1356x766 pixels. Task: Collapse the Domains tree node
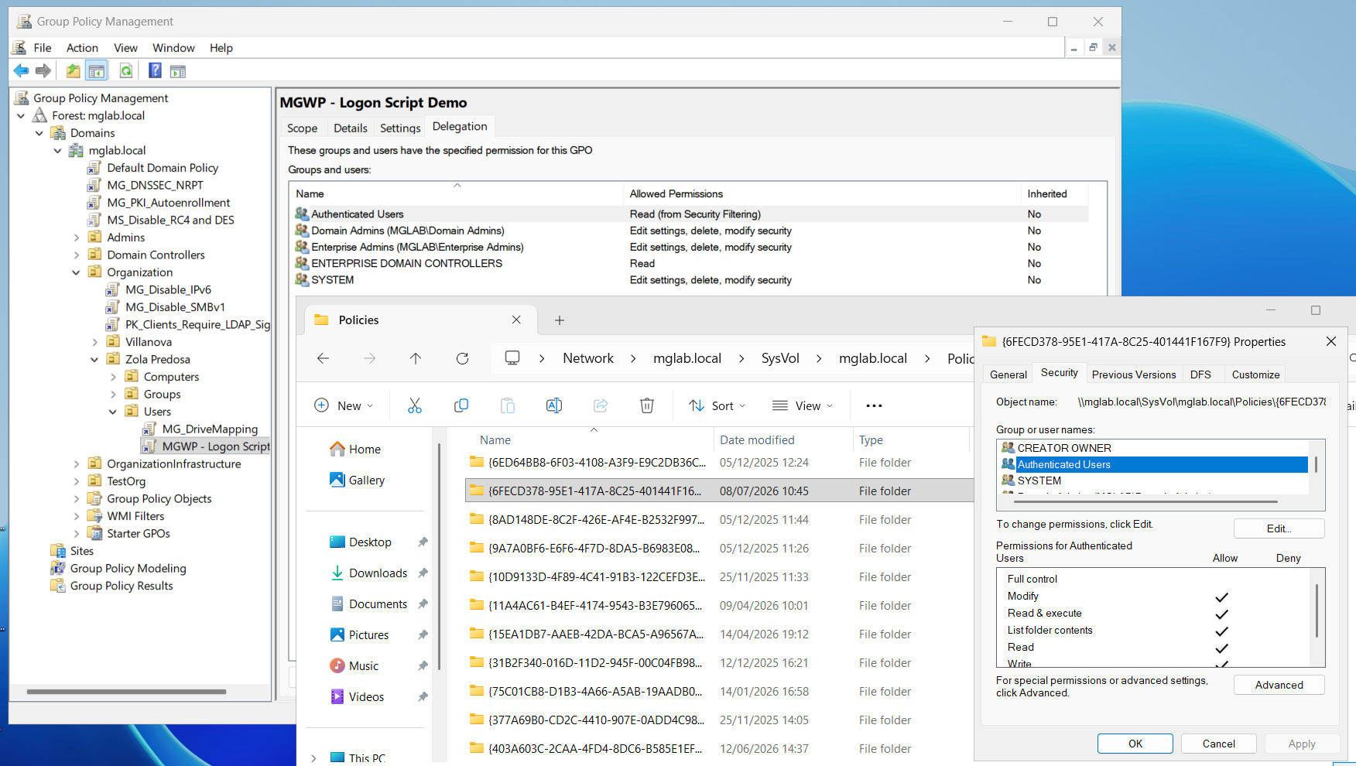[x=39, y=133]
